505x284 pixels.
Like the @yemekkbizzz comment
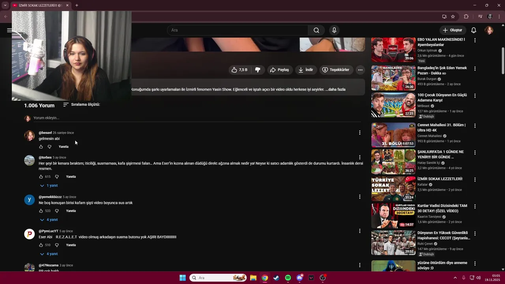coord(41,211)
